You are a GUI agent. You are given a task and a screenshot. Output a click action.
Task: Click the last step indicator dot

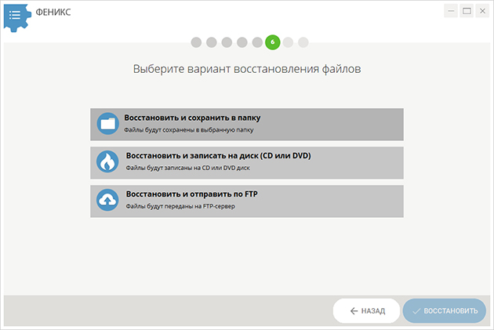point(303,42)
